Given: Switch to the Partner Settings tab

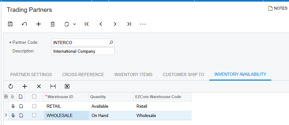Looking at the screenshot, I should tap(31, 74).
